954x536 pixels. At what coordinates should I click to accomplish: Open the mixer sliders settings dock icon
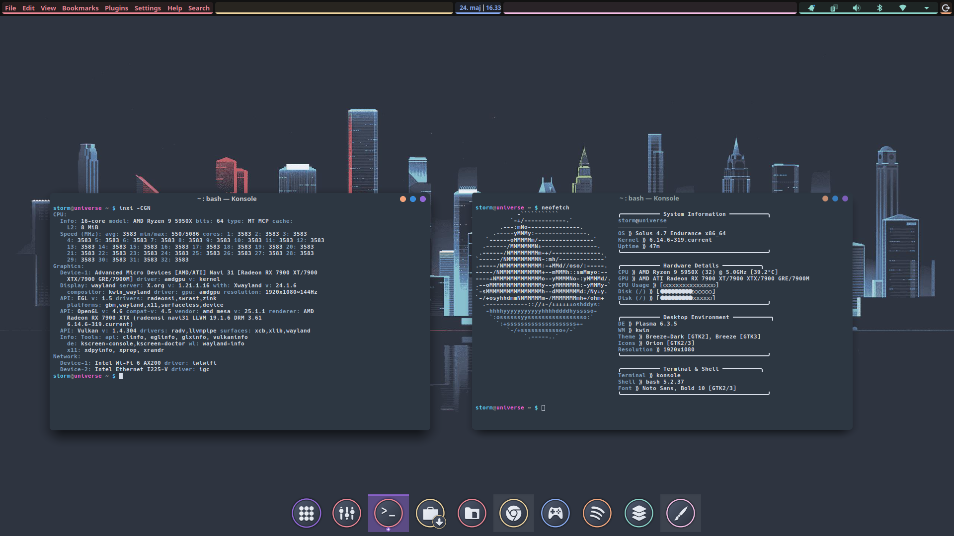click(x=346, y=513)
